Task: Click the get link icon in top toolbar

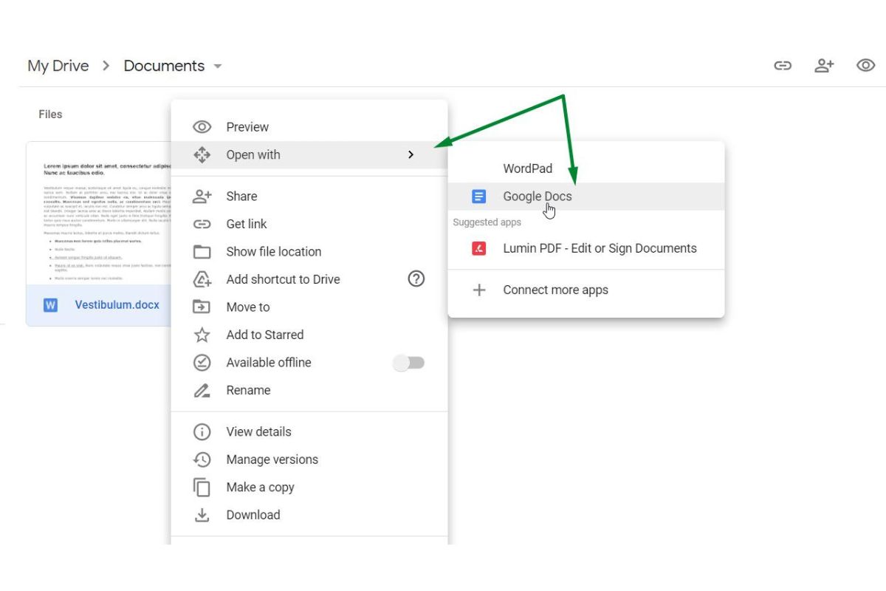Action: coord(783,66)
